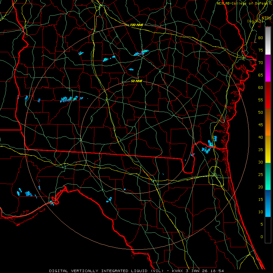Select the red band of the color scale
Viewport: 273px width, 273px height.
(x=268, y=95)
